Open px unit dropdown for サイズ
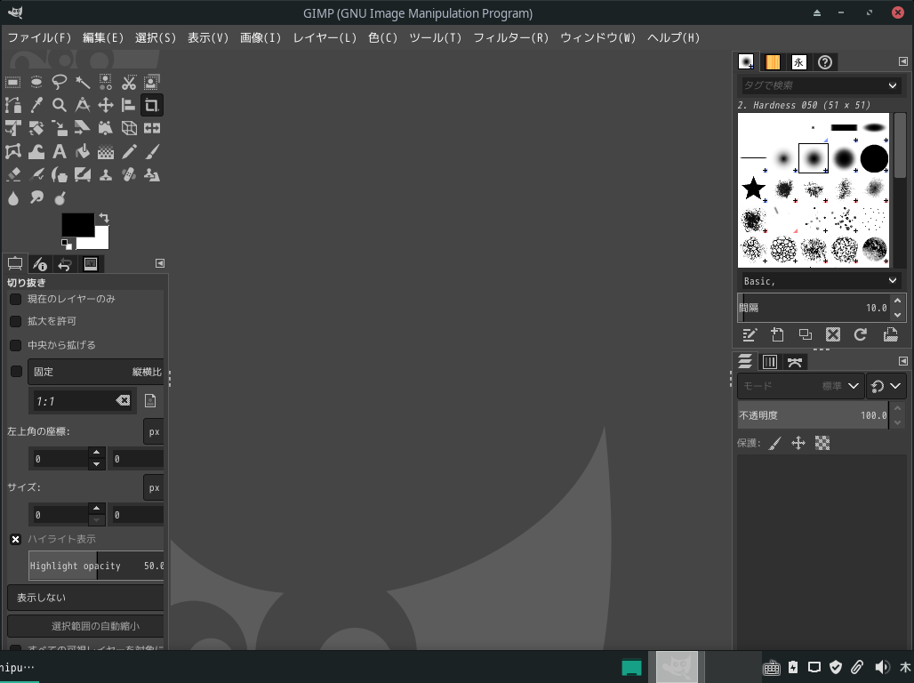This screenshot has width=914, height=683. pyautogui.click(x=154, y=488)
